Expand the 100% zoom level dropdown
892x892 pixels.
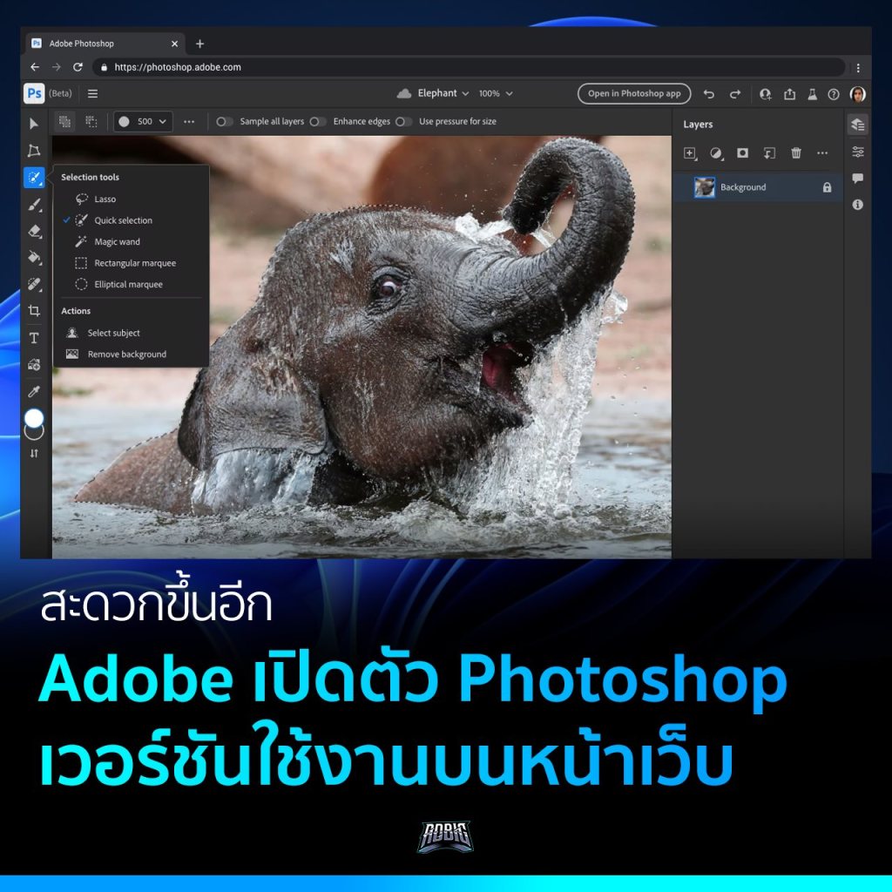point(496,94)
